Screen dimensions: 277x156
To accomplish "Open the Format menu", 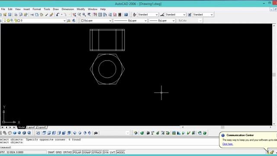I will (x=37, y=9).
